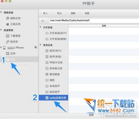The width and height of the screenshot is (139, 119).
Task: Click the 网络资源 section title
Action: 9,13
